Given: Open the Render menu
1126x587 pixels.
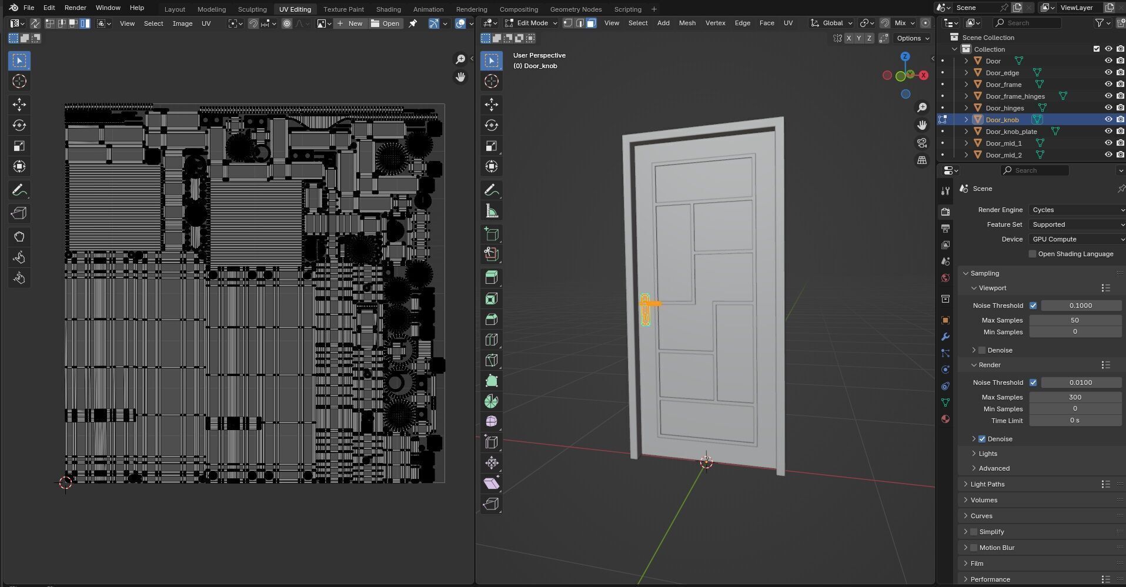Looking at the screenshot, I should pos(75,8).
